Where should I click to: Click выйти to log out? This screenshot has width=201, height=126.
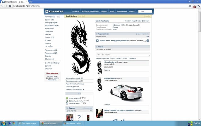point(132,11)
